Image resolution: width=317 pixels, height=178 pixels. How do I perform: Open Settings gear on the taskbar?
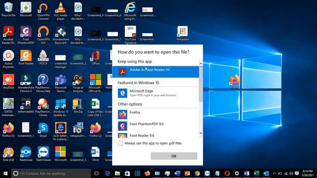(237, 174)
